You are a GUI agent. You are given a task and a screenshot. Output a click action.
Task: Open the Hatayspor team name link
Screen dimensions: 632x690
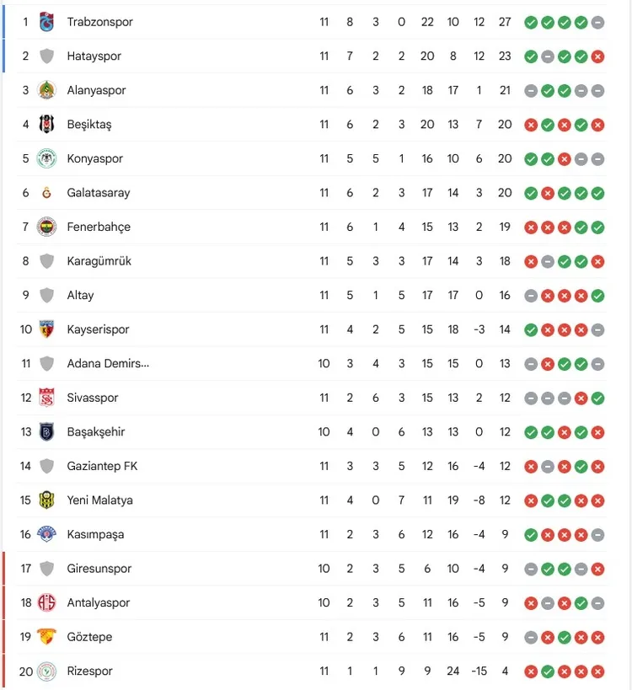[x=94, y=56]
